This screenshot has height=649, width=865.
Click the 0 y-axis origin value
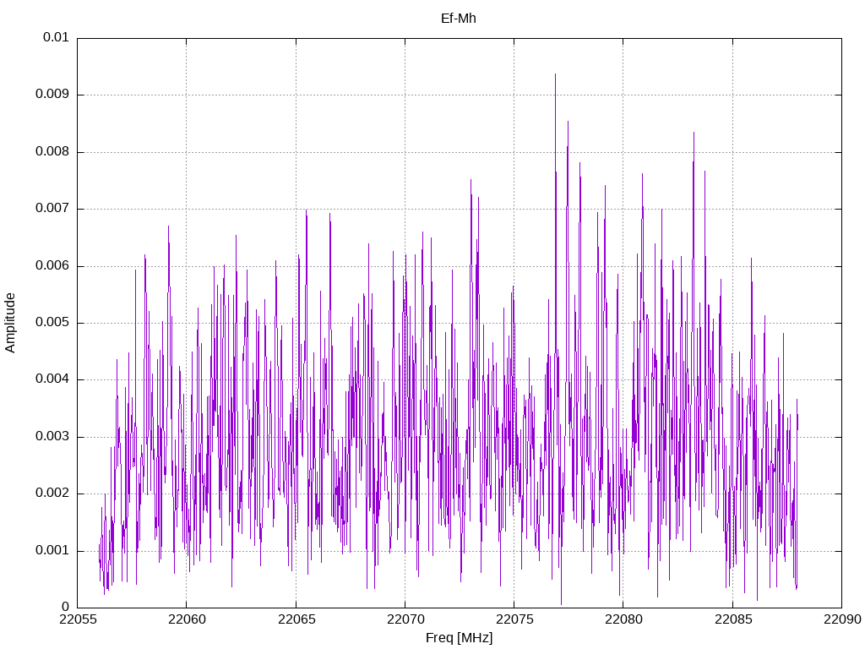pyautogui.click(x=65, y=608)
